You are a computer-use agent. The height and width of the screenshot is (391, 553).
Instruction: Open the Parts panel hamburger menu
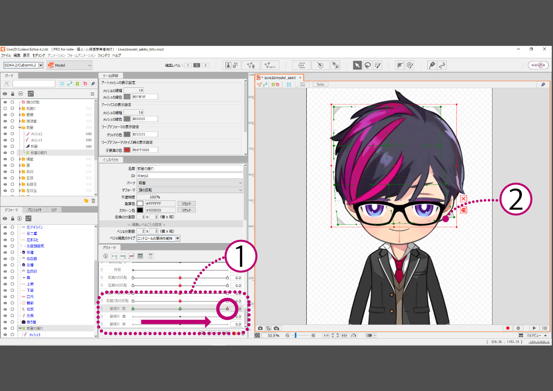click(x=92, y=94)
